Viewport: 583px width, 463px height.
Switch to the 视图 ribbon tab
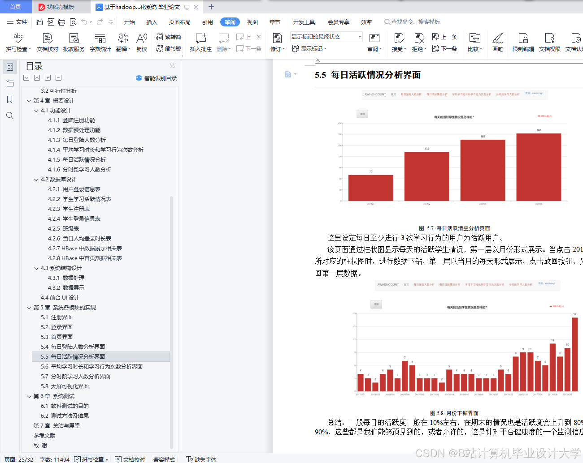point(252,21)
